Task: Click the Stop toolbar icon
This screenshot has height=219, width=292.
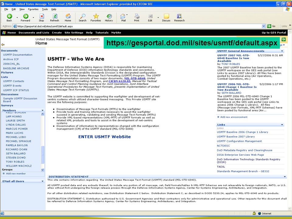Action: coord(42,16)
